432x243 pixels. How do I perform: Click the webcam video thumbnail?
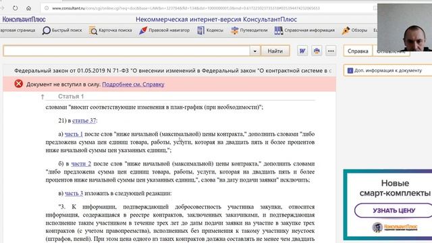404,27
